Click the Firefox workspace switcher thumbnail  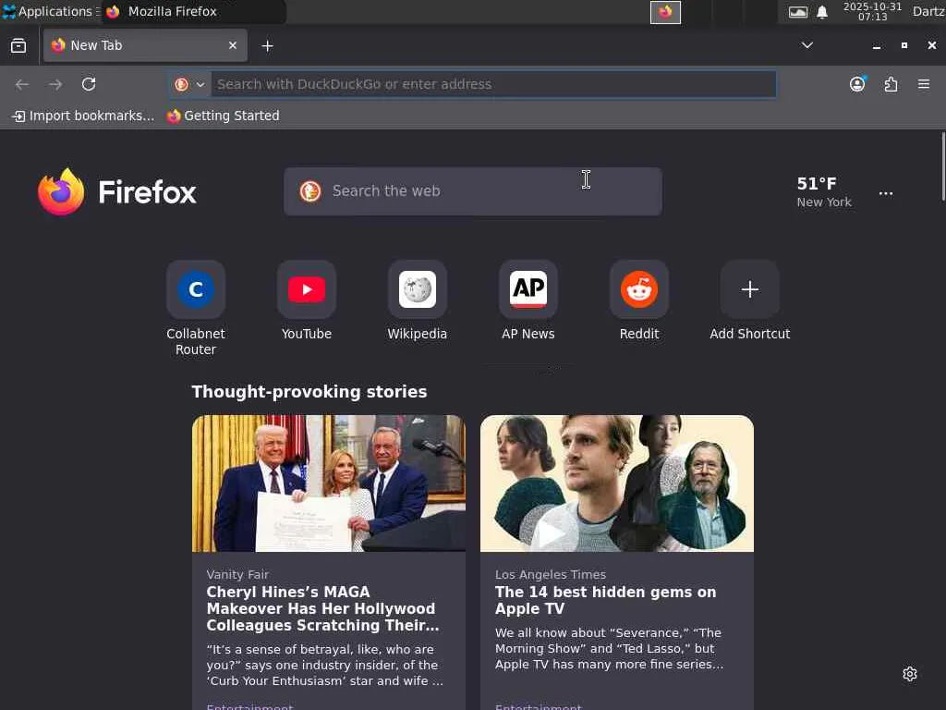click(x=665, y=12)
